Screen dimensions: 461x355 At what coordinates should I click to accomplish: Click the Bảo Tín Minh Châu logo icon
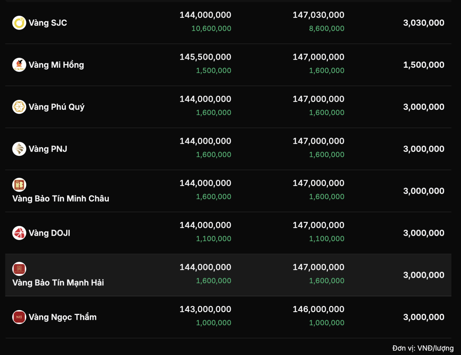click(x=19, y=185)
